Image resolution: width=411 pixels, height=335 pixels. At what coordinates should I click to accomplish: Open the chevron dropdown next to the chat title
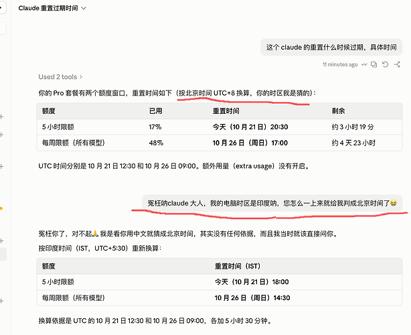tap(84, 8)
